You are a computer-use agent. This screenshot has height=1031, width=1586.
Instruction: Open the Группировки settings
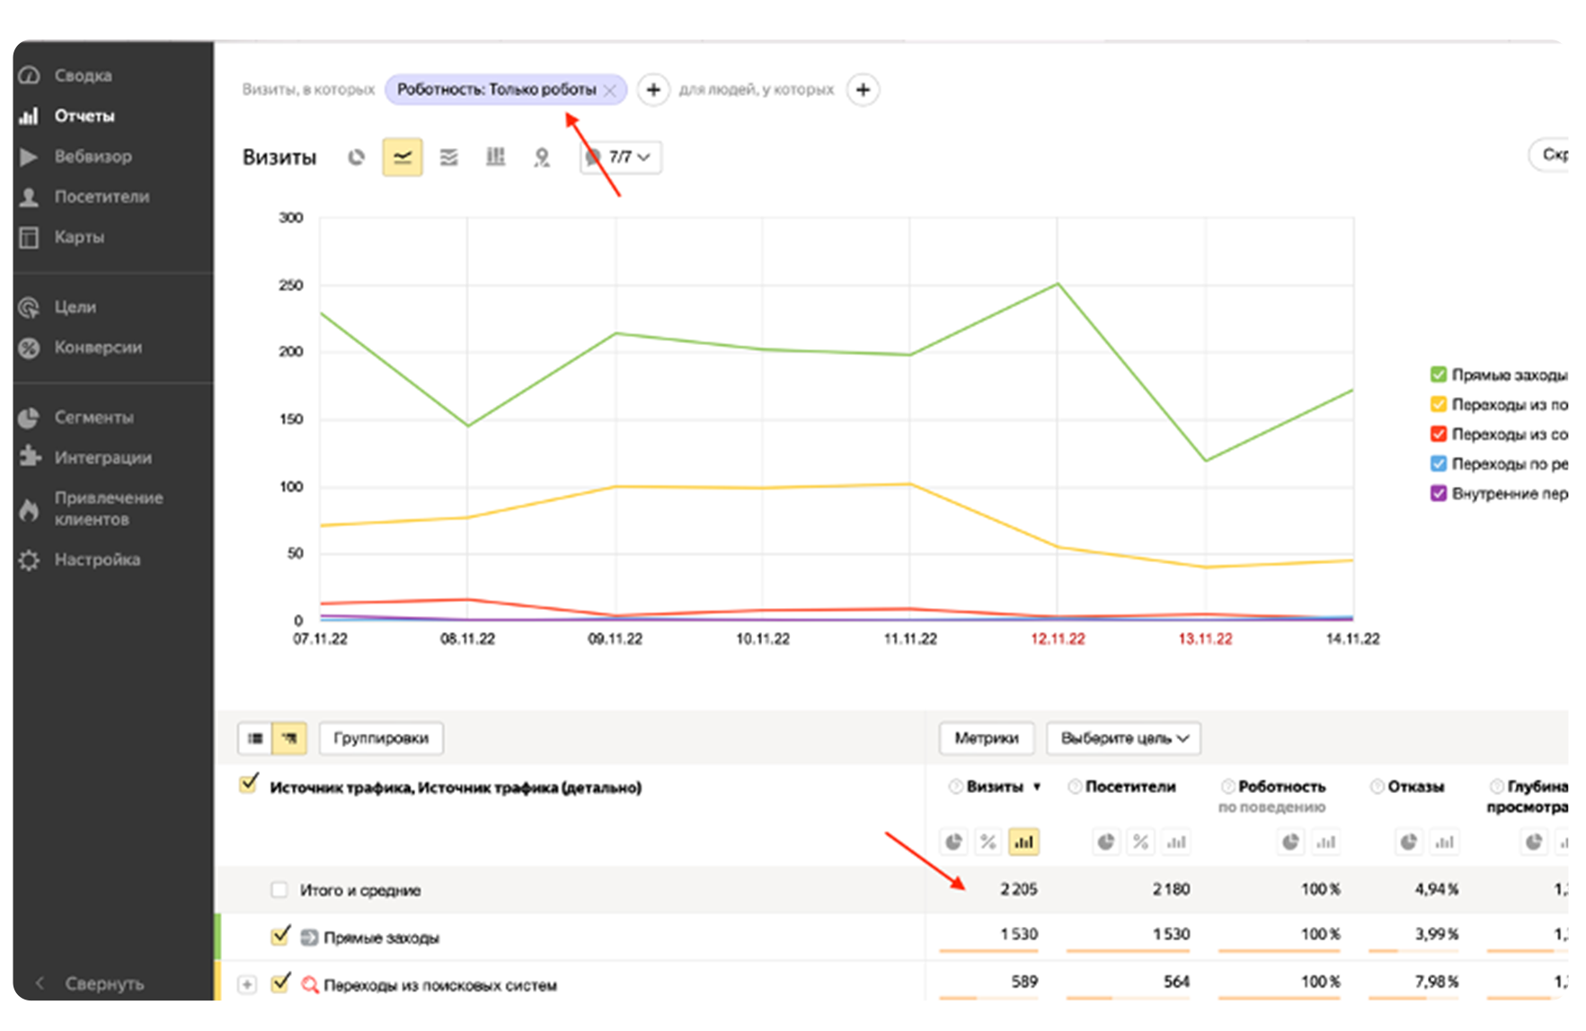(x=381, y=738)
